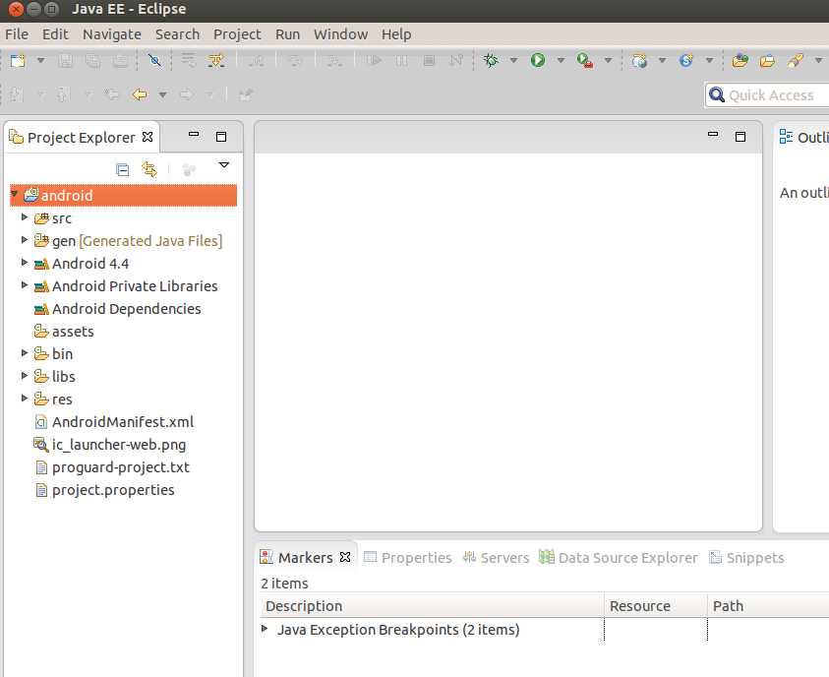This screenshot has height=677, width=829.
Task: Expand Android Private Libraries node
Action: tap(24, 285)
